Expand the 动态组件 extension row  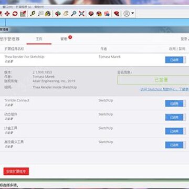pyautogui.click(x=94, y=117)
